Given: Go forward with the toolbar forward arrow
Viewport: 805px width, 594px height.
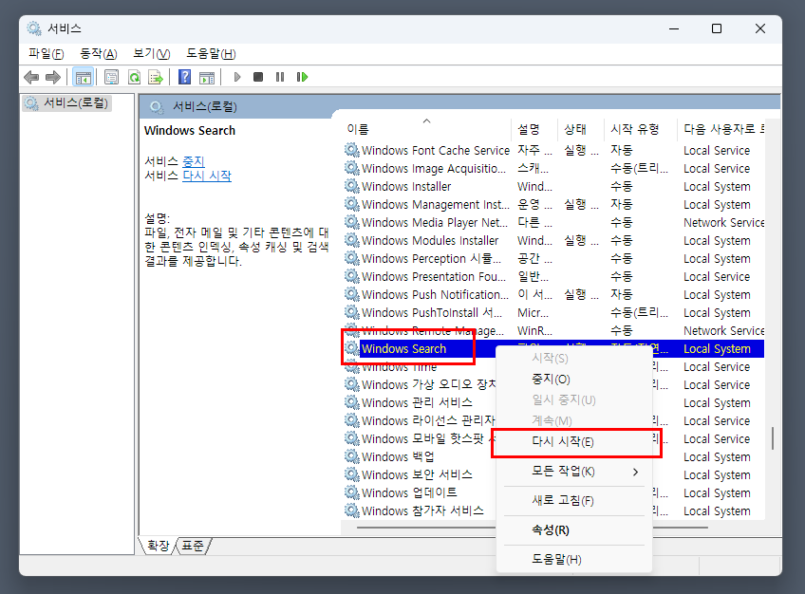Looking at the screenshot, I should 52,78.
